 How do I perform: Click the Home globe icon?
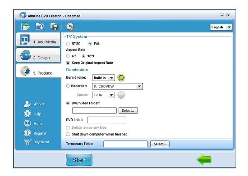(28, 123)
